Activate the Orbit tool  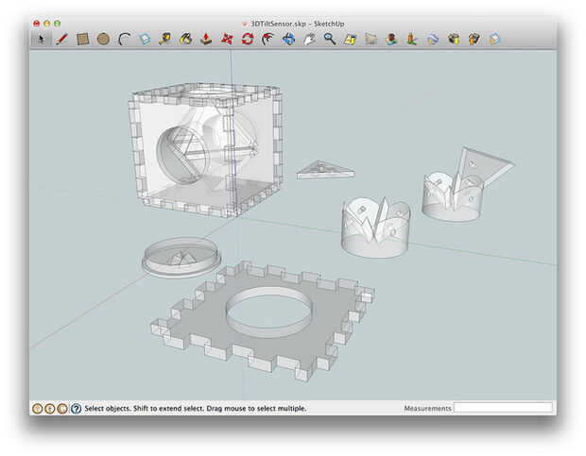tap(288, 39)
